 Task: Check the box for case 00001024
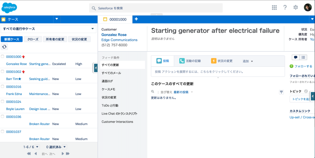2,101
